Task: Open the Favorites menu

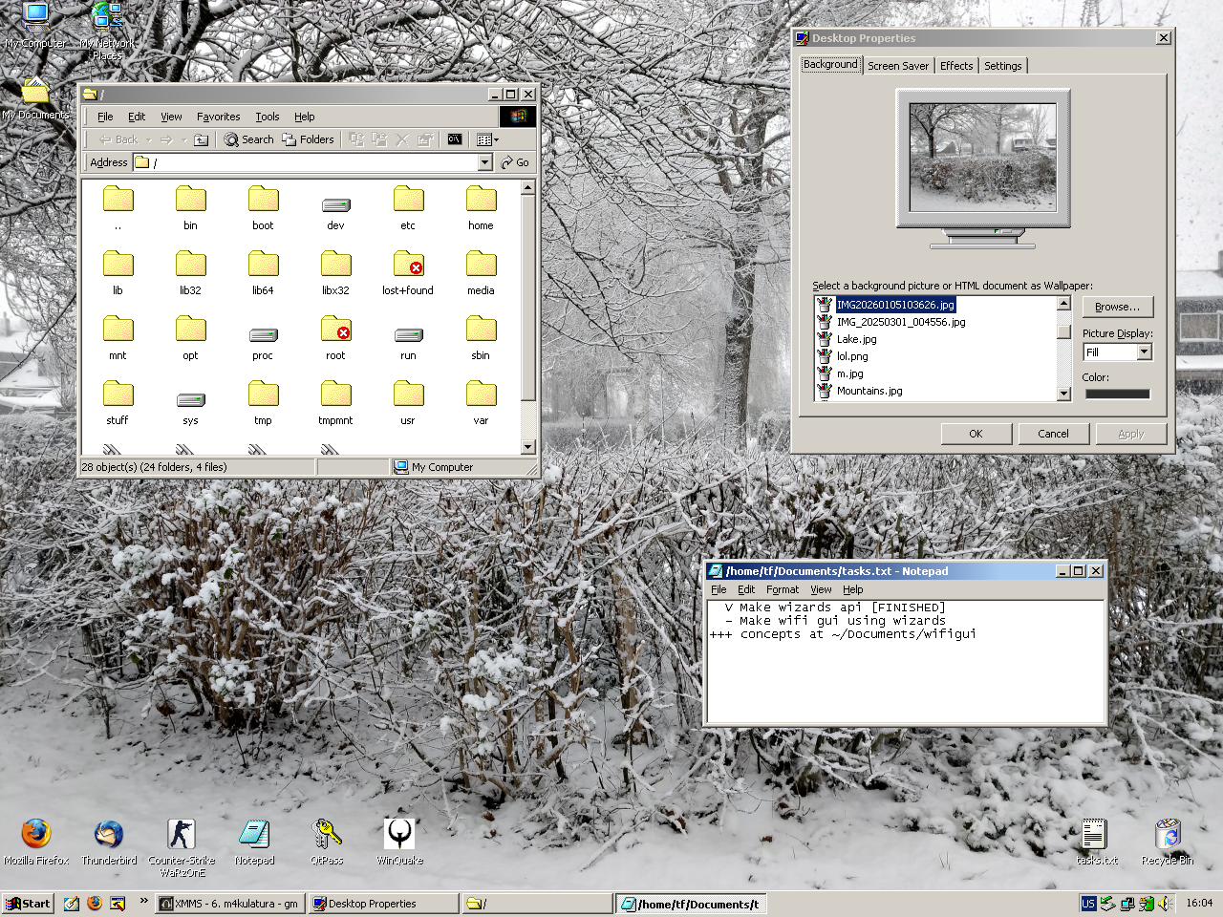Action: (x=219, y=117)
